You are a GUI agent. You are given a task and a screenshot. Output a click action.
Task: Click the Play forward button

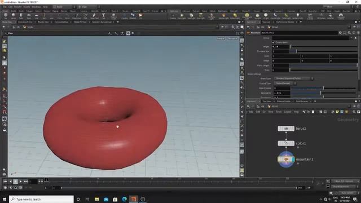[21, 182]
